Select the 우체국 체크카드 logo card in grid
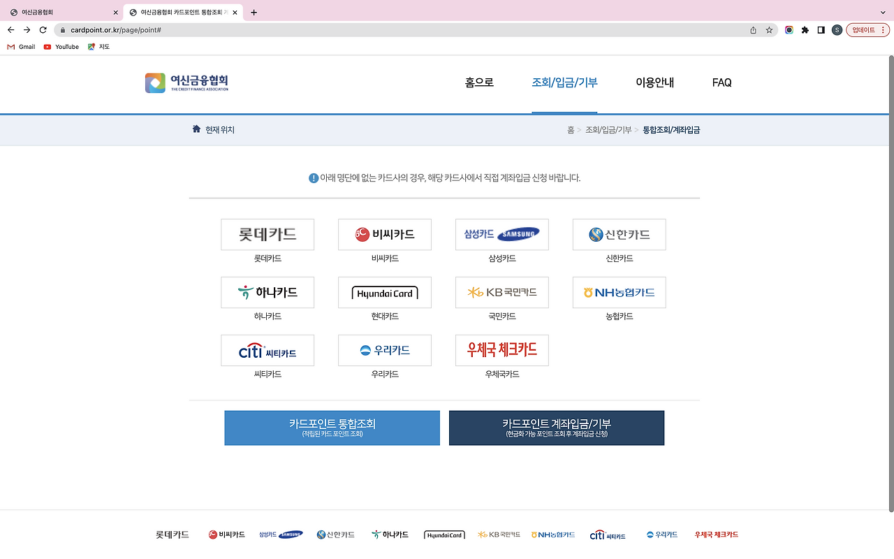 click(502, 350)
